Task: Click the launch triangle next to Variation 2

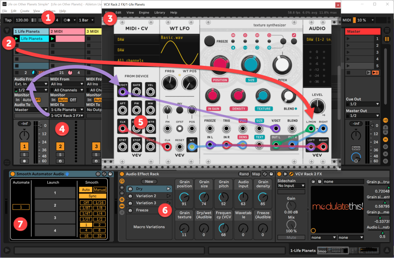Action: point(169,196)
